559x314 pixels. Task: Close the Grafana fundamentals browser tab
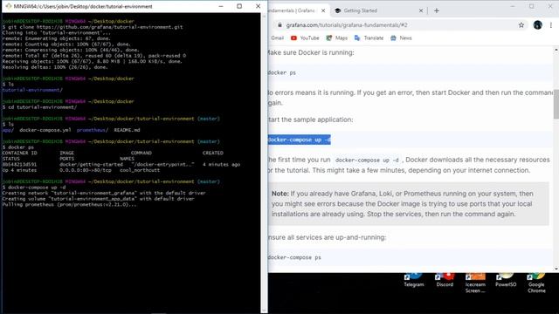click(323, 10)
